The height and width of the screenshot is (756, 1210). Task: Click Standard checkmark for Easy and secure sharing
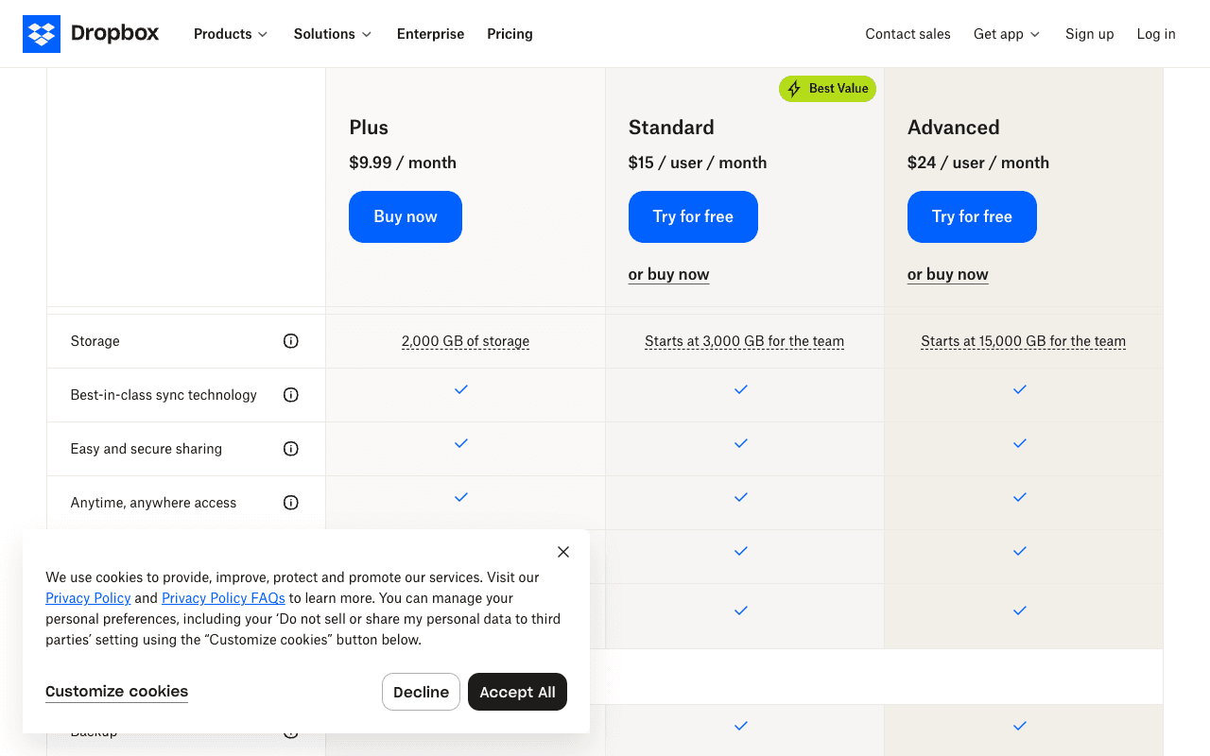pyautogui.click(x=741, y=443)
